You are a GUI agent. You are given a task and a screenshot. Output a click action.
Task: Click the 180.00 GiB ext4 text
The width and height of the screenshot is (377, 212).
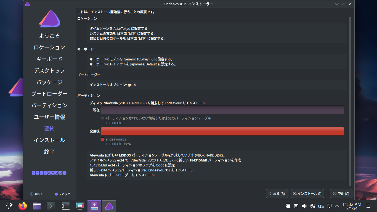click(118, 144)
